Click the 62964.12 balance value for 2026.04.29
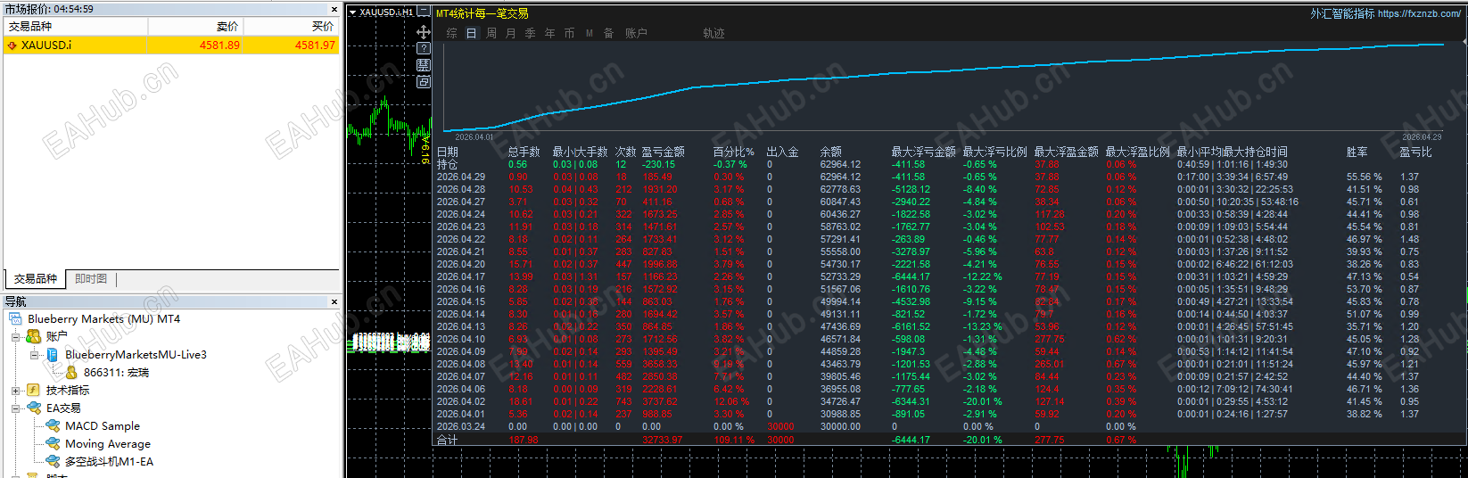 pyautogui.click(x=840, y=177)
